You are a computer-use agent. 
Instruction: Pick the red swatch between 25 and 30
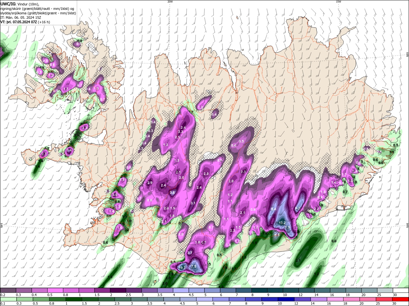pyautogui.click(x=383, y=299)
